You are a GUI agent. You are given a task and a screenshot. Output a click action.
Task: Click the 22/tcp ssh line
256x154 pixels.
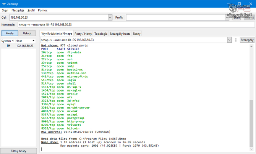pos(57,59)
